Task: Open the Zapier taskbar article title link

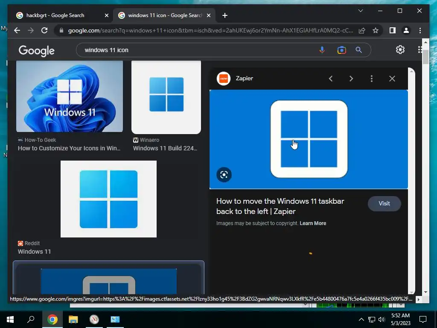Action: (x=280, y=206)
